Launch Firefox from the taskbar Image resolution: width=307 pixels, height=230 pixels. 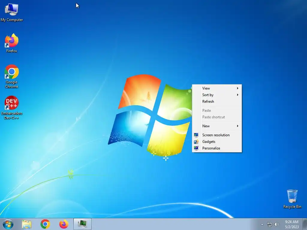click(64, 224)
